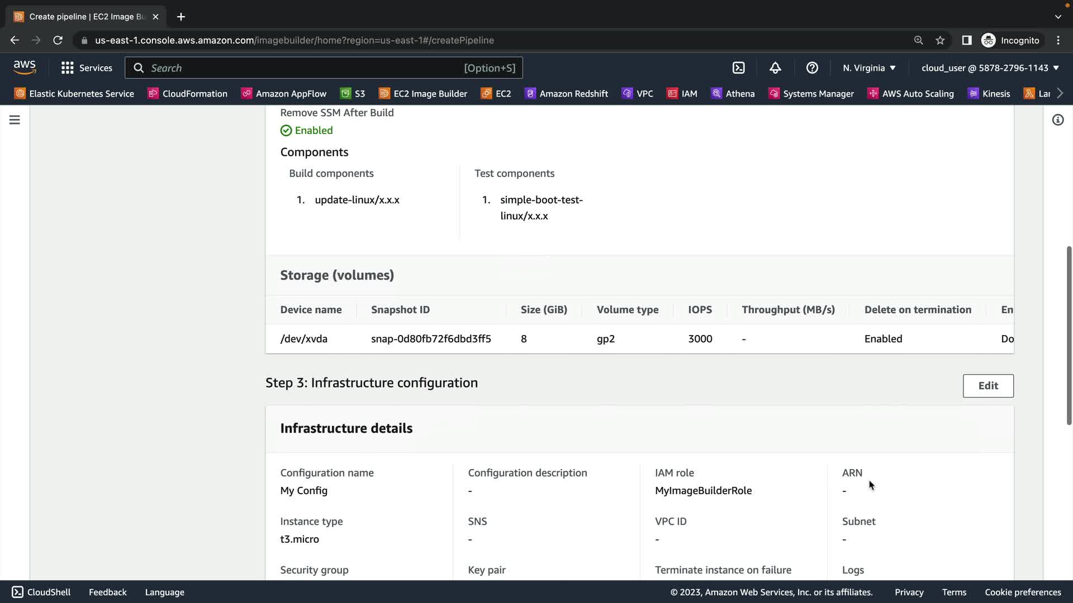Image resolution: width=1073 pixels, height=603 pixels.
Task: Open the left side navigation hamburger menu
Action: pos(15,120)
